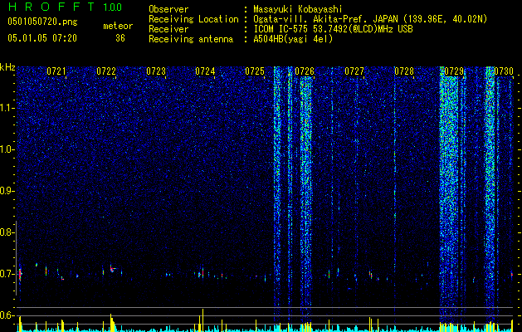
Task: Click the 0730 time marker
Action: (x=504, y=71)
